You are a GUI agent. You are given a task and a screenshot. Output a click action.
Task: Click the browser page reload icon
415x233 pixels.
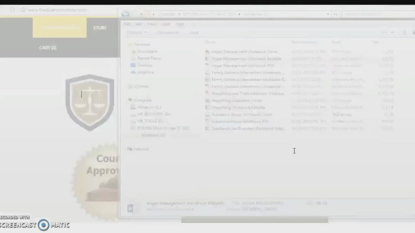click(12, 10)
